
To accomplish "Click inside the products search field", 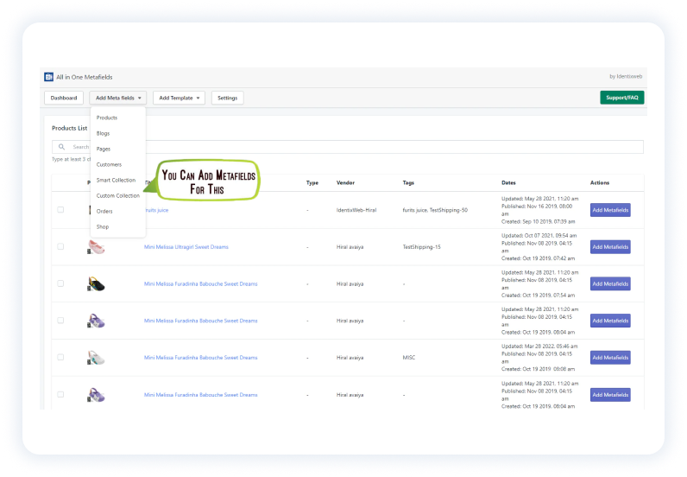I will 345,147.
